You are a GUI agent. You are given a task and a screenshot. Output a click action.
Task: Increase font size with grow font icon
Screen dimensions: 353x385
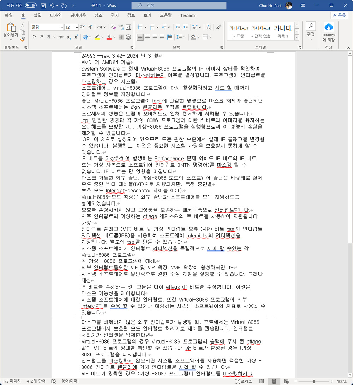click(83, 27)
